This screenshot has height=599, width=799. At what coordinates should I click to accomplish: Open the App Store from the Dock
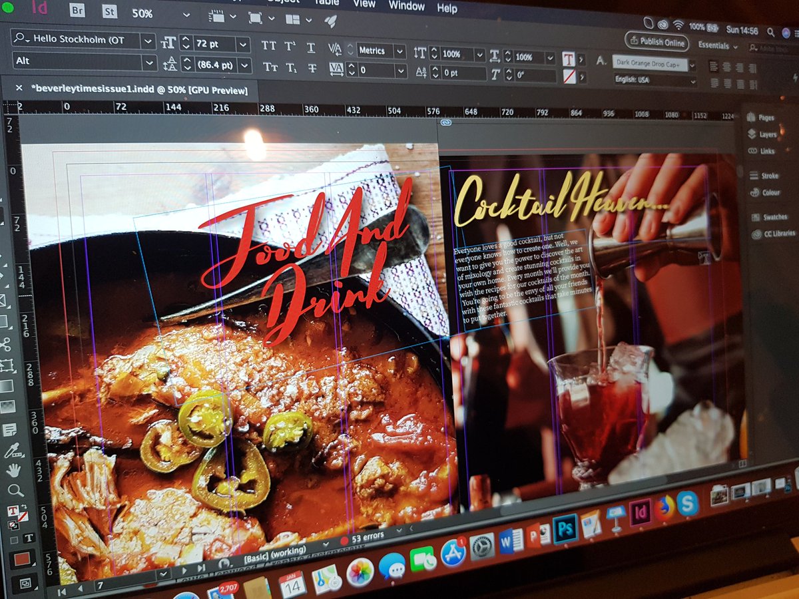(453, 554)
